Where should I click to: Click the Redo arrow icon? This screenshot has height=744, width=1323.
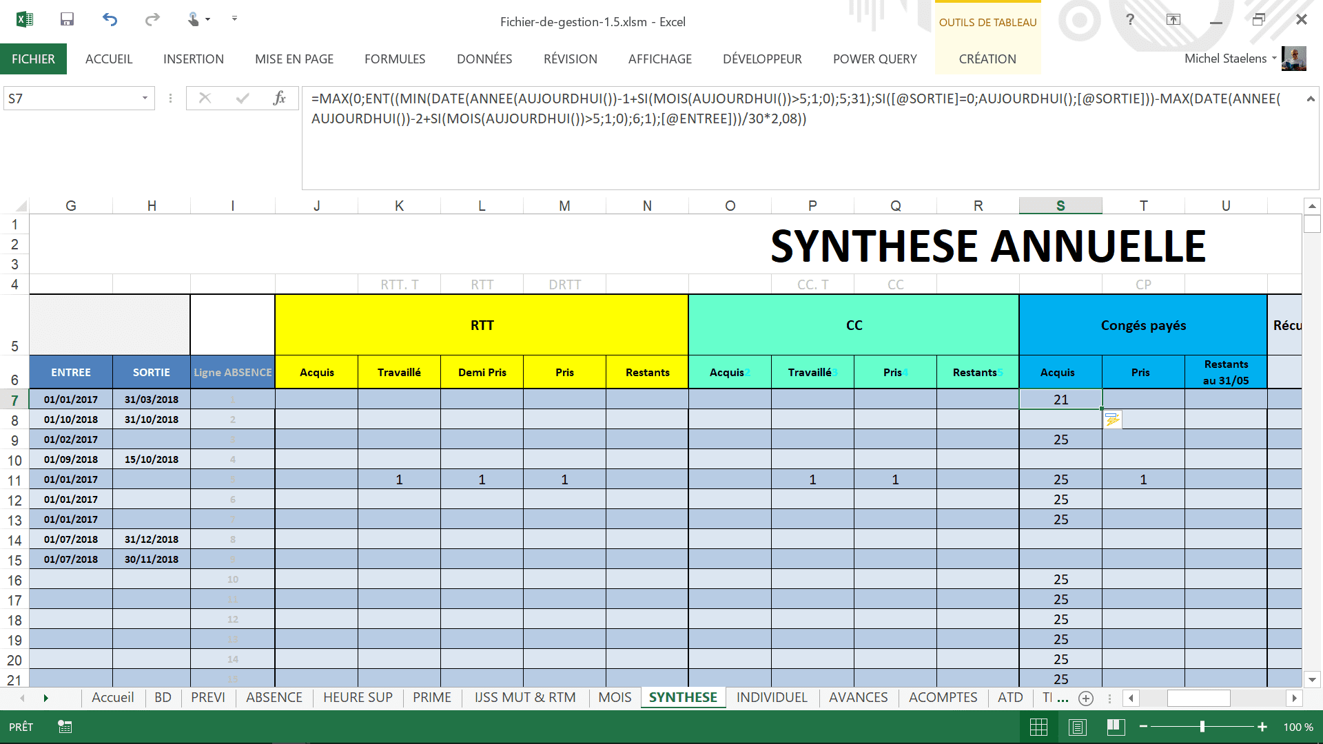(152, 19)
